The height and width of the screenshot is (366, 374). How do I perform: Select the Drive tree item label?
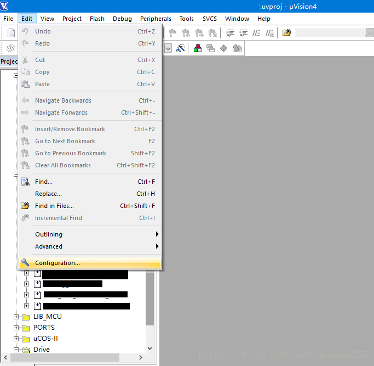click(x=42, y=350)
